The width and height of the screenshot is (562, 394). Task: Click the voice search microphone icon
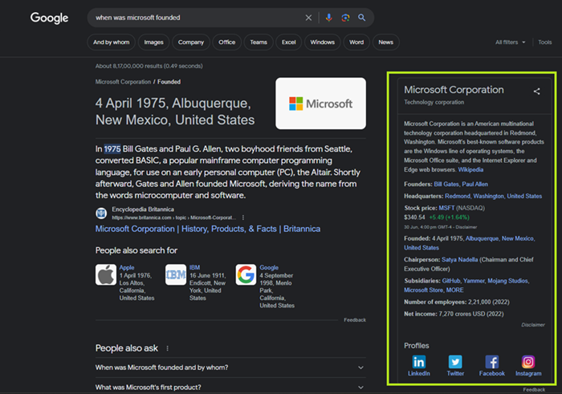(329, 18)
